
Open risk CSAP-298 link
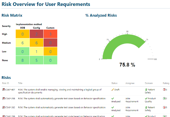pos(10,99)
